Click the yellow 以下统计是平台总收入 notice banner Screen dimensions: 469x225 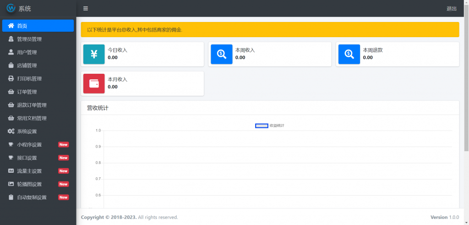click(270, 30)
